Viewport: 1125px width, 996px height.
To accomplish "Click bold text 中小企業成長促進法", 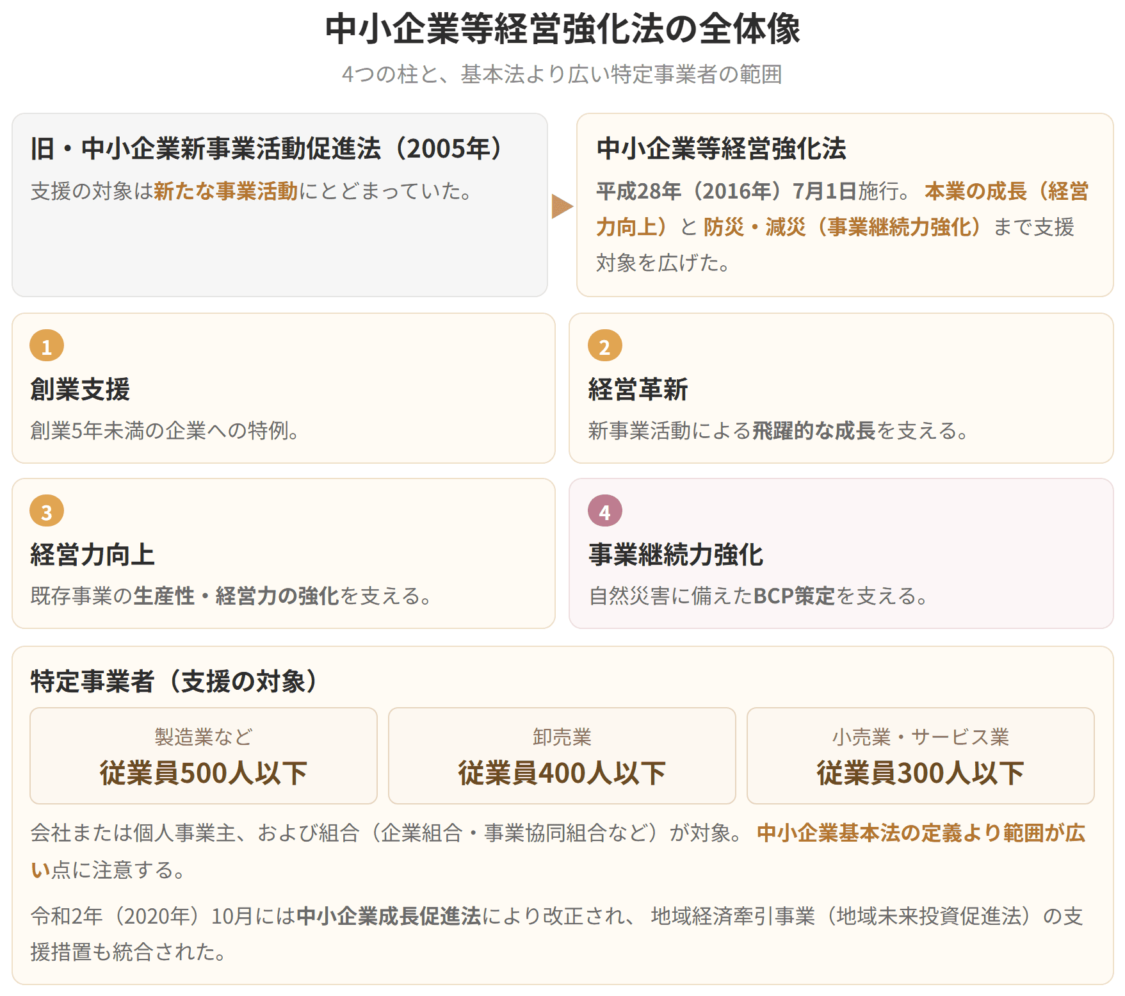I will 389,916.
